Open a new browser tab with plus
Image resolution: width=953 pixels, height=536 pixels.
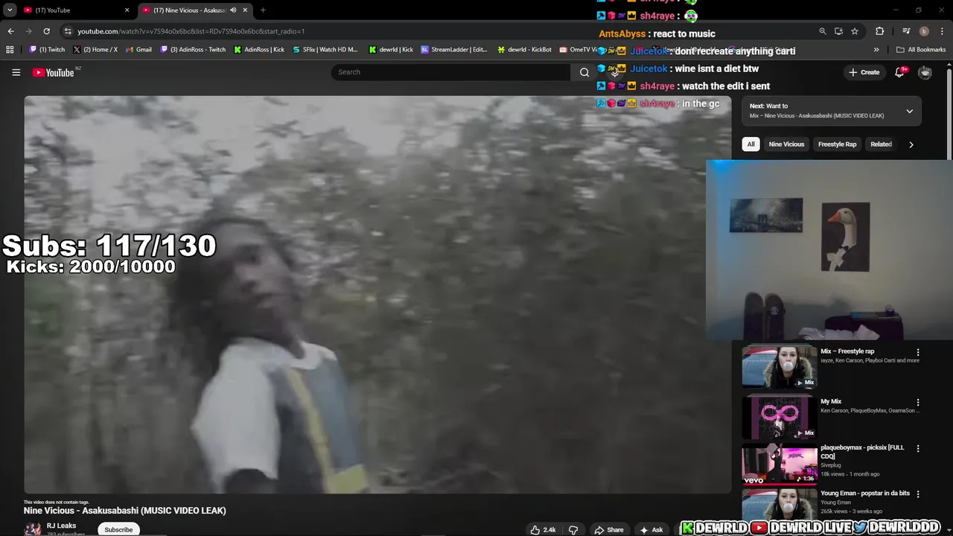[263, 10]
